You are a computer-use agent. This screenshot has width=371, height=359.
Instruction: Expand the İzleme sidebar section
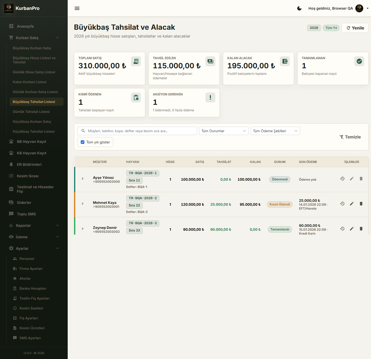pyautogui.click(x=34, y=237)
